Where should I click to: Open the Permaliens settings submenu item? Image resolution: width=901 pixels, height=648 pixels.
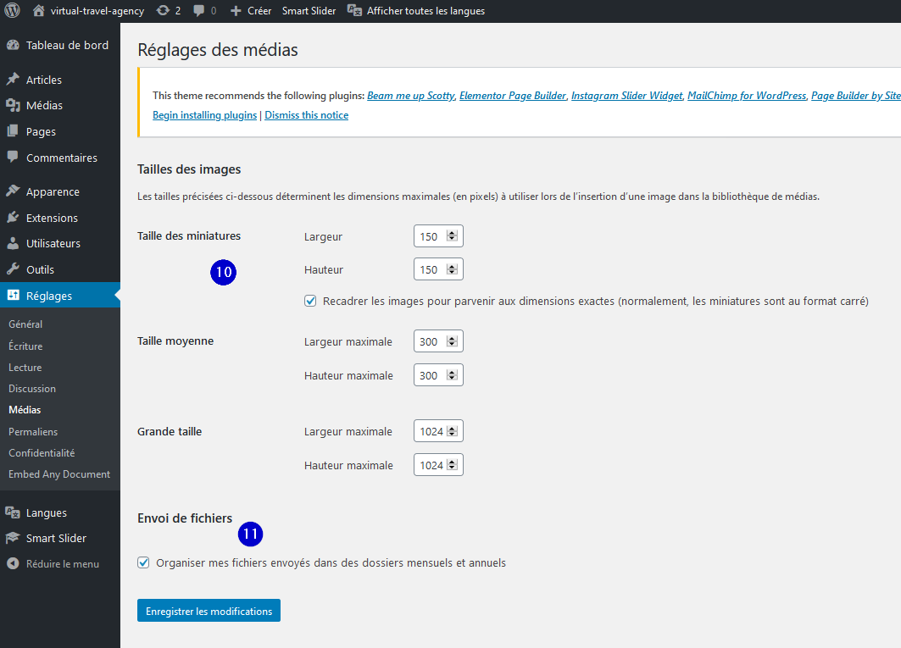(33, 432)
